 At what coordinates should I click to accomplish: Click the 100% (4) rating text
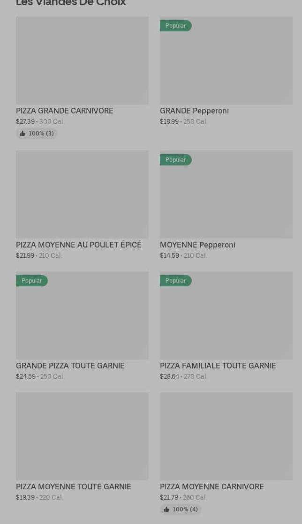point(185,509)
